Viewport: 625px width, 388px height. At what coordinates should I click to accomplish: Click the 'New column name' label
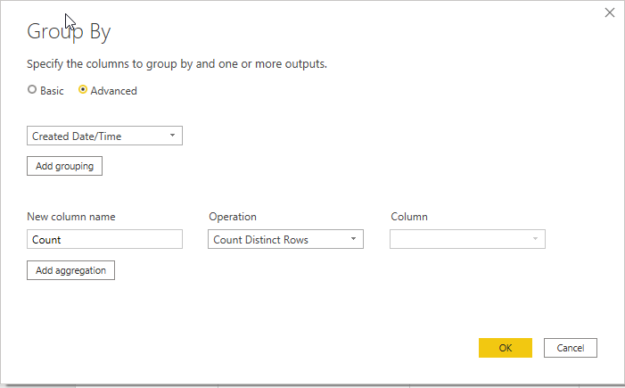[x=71, y=217]
